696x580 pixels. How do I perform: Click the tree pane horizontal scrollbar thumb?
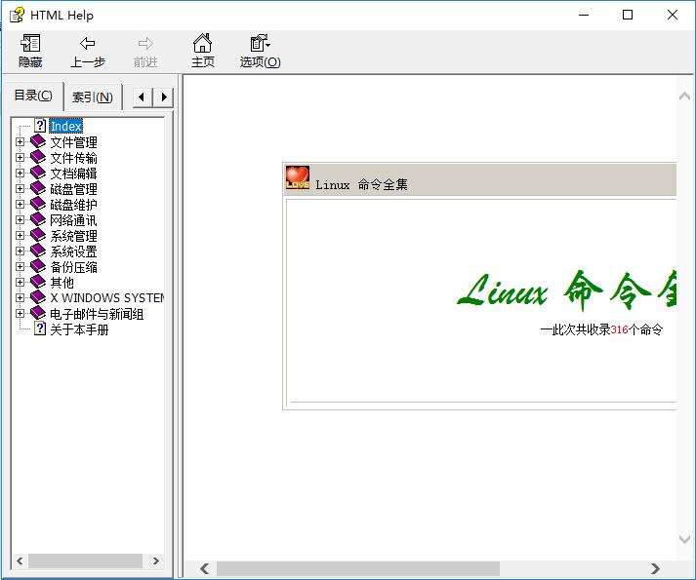[x=85, y=561]
